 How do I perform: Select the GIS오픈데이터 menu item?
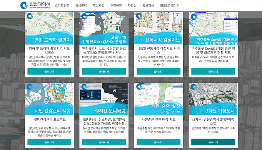(170, 5)
